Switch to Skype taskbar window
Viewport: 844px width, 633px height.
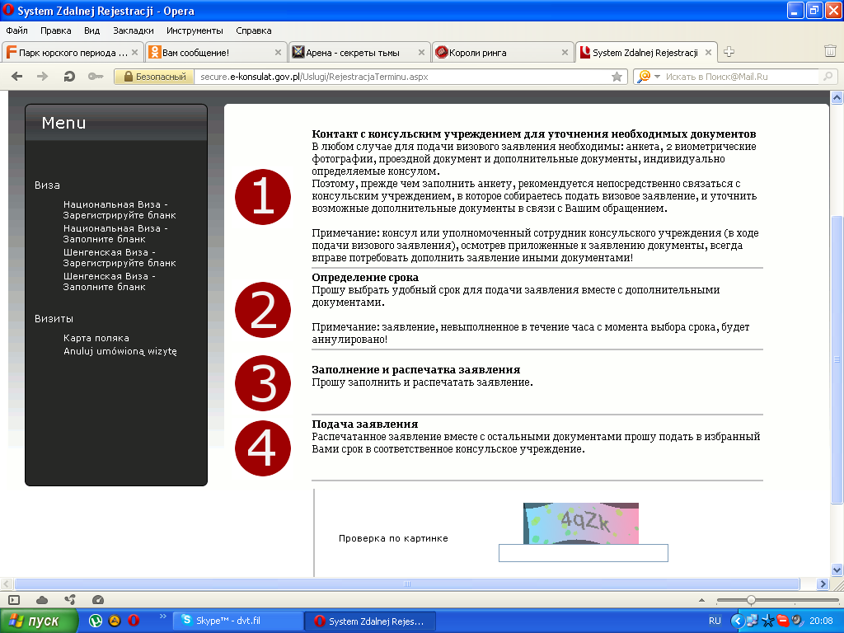[x=237, y=621]
